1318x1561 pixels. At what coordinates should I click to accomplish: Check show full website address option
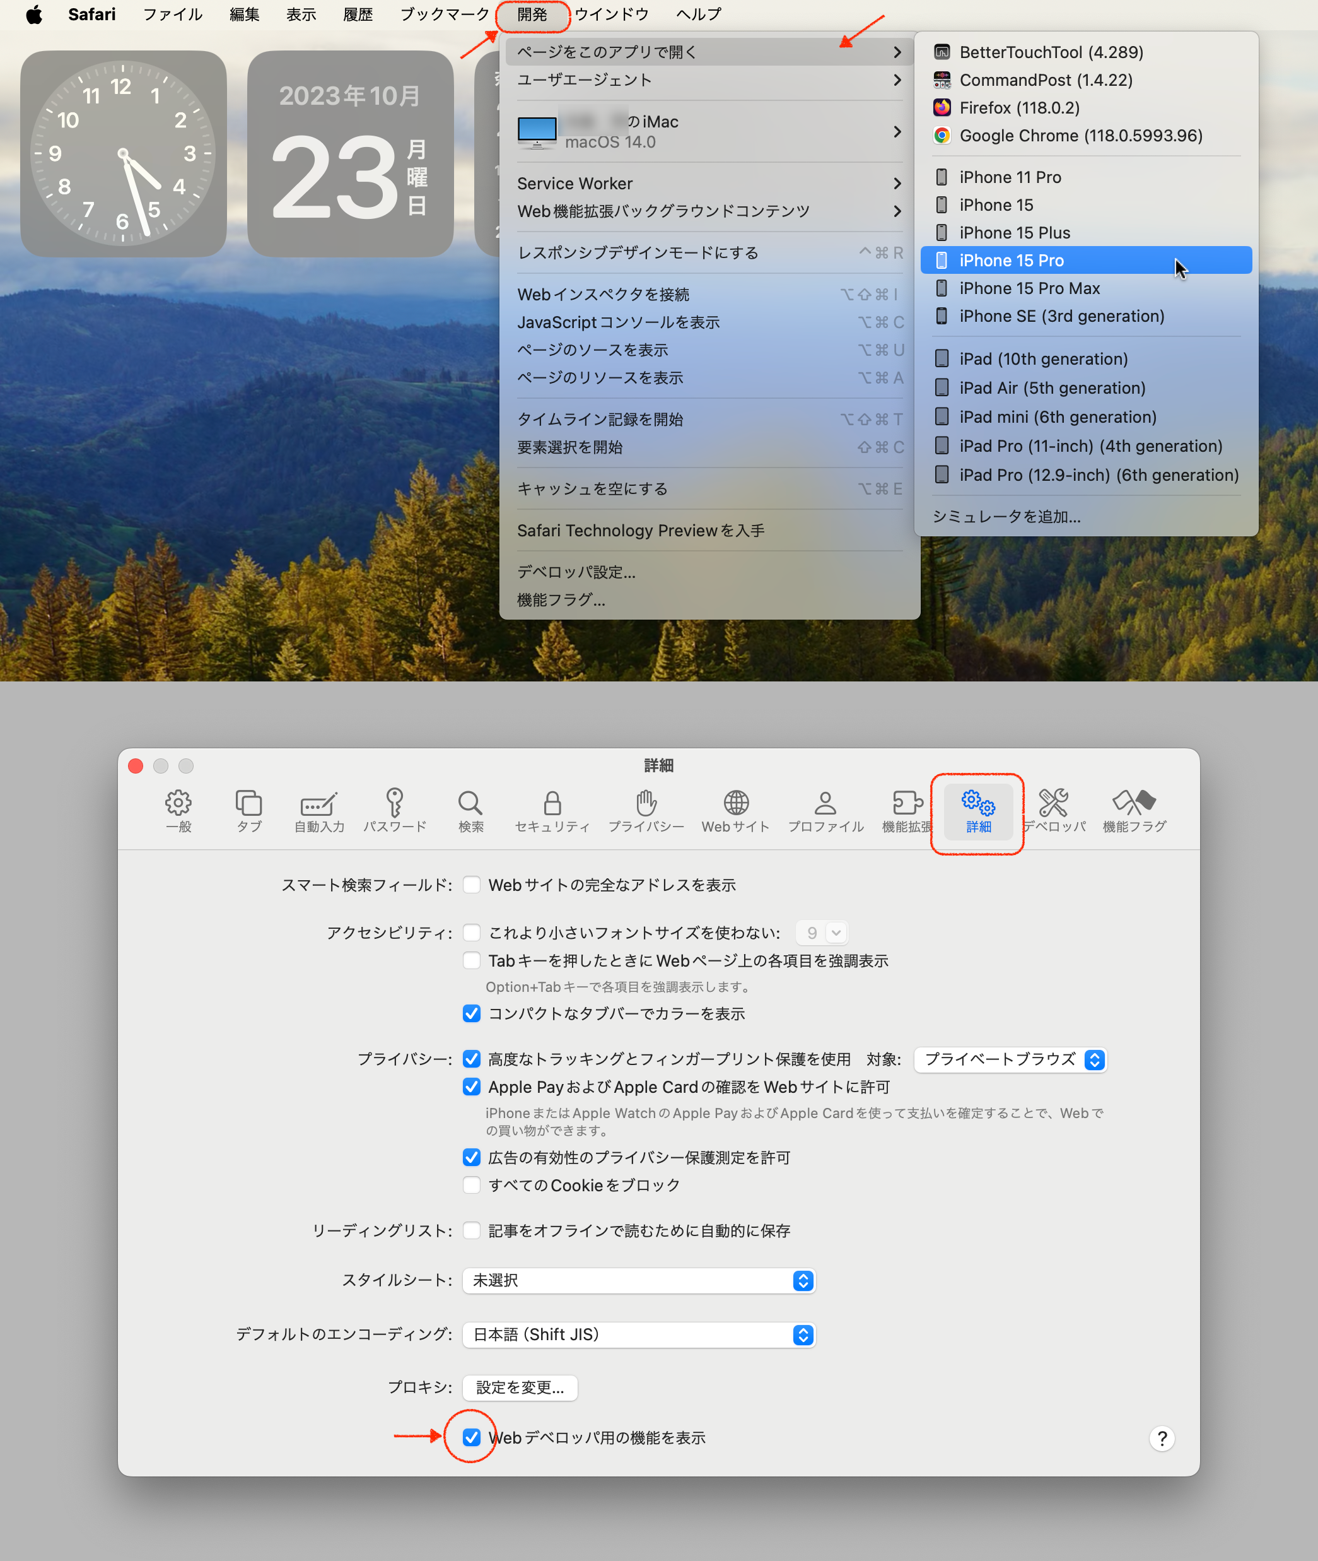pos(472,885)
